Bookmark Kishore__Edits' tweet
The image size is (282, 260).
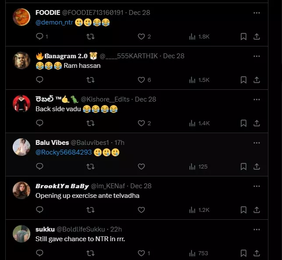tap(243, 123)
